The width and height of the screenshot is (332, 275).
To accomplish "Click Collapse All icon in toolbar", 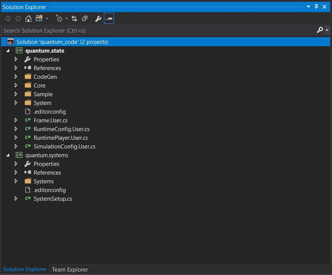I will tap(85, 19).
